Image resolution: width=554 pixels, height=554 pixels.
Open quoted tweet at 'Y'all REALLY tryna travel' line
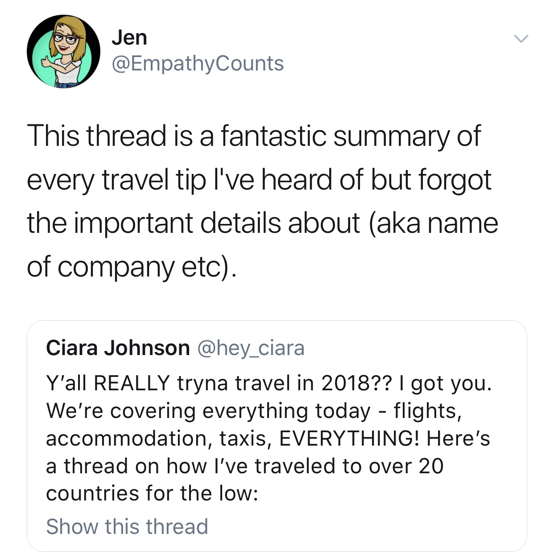pos(269,383)
